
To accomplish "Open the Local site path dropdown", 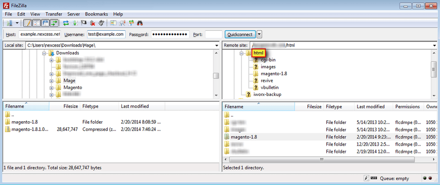I will pos(217,45).
